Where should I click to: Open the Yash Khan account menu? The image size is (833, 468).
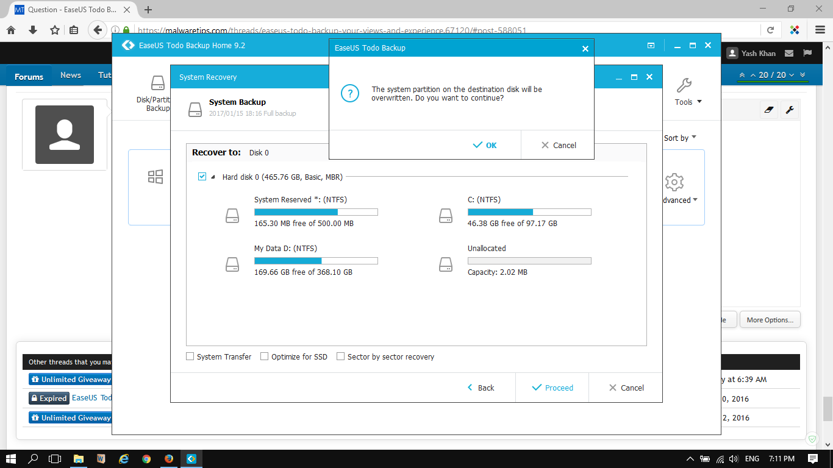click(x=751, y=53)
